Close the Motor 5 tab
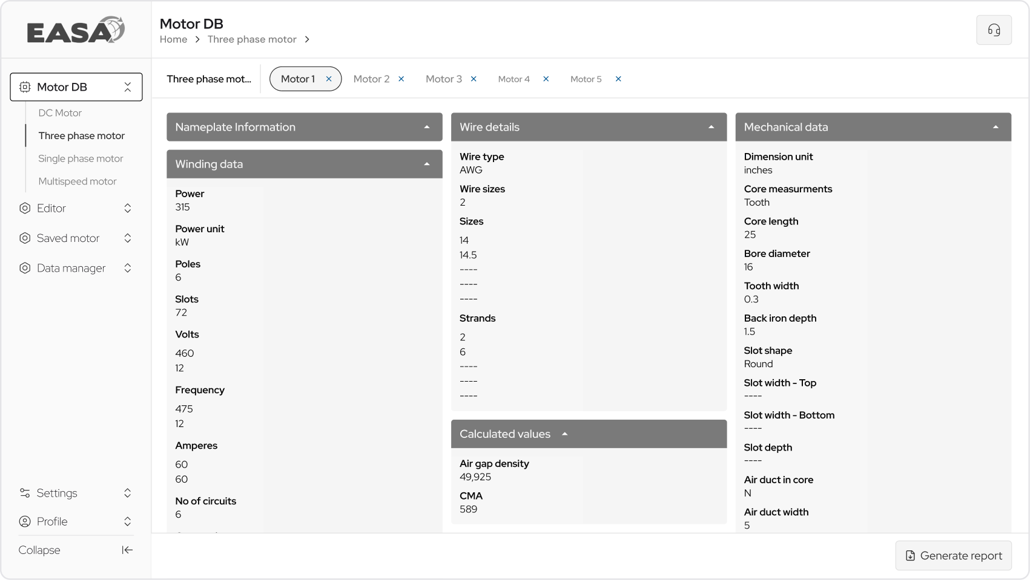The image size is (1030, 580). (x=618, y=79)
